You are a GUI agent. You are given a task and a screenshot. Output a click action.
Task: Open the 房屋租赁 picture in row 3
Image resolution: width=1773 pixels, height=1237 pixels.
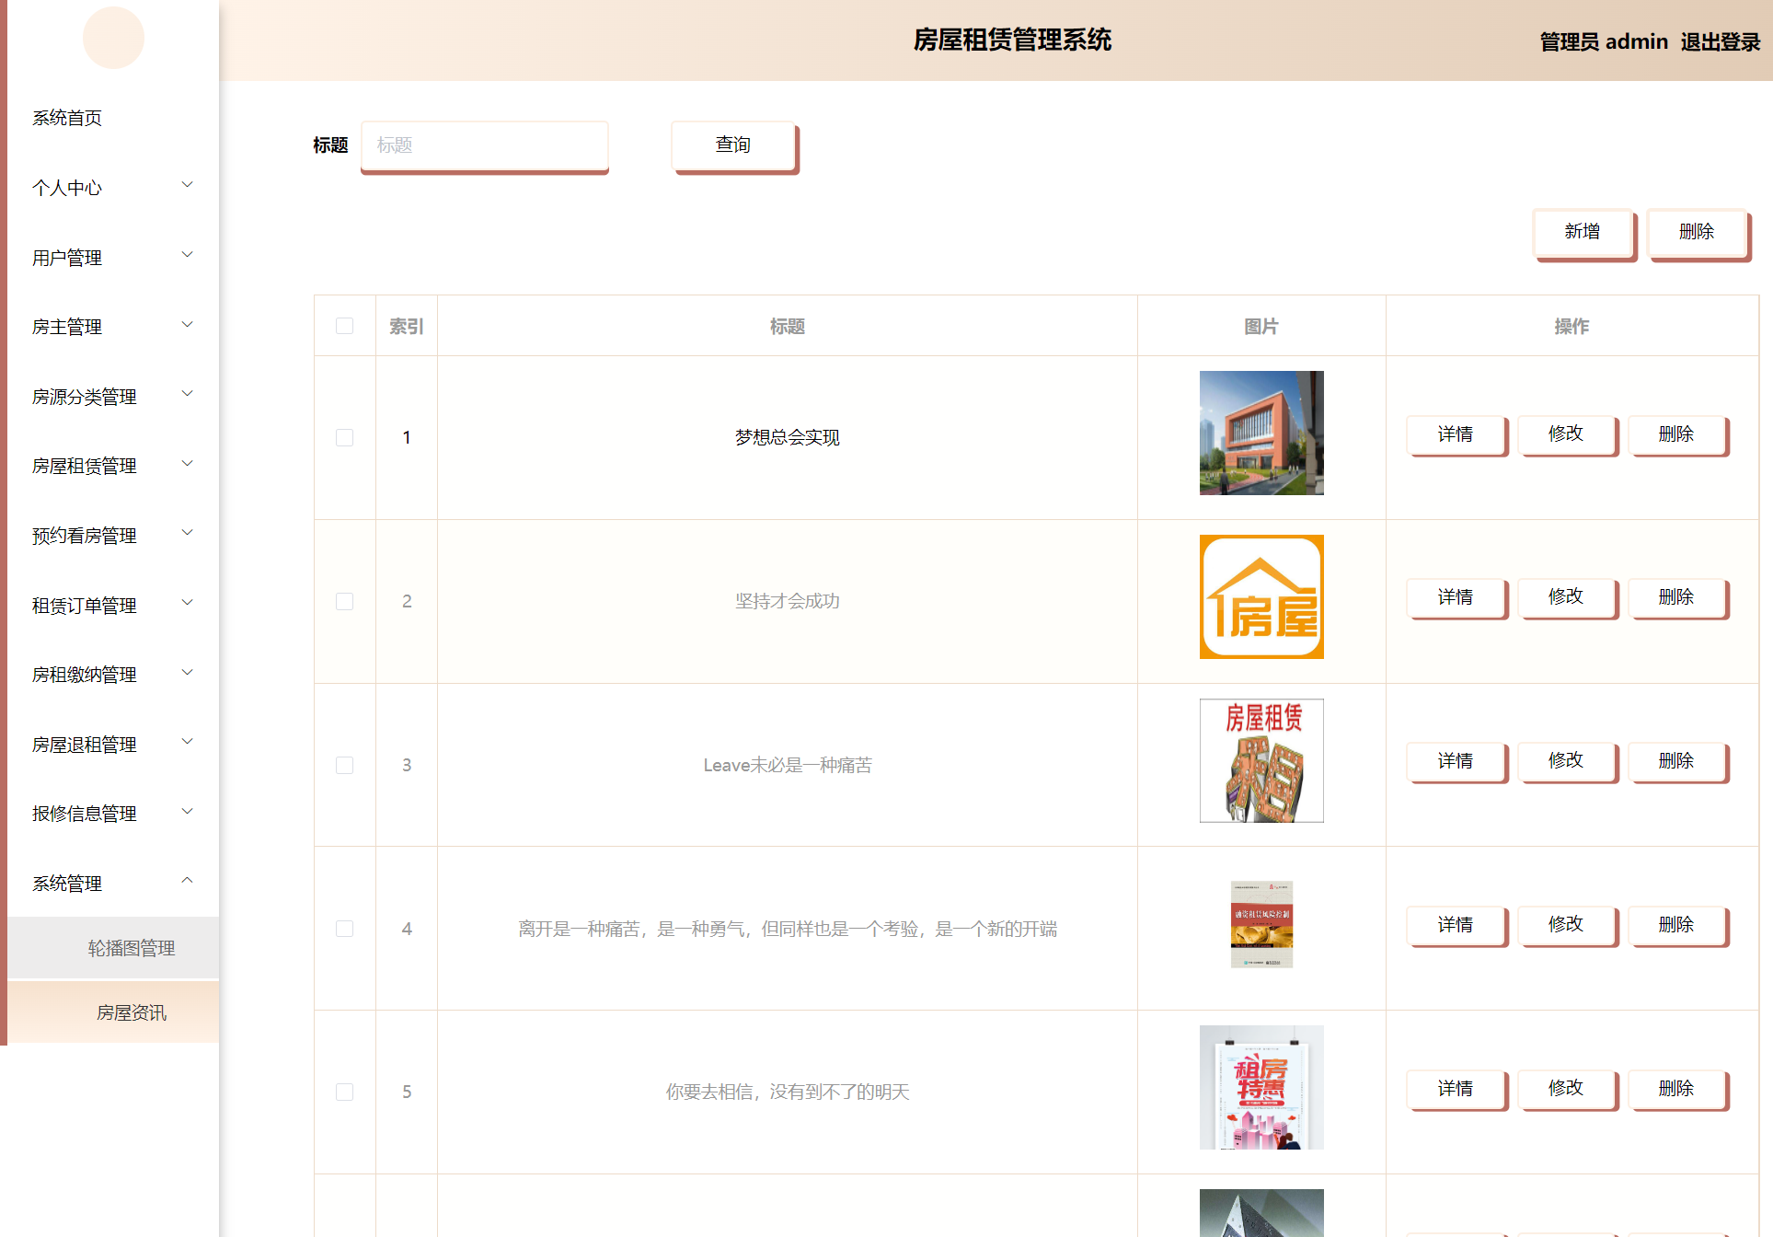(x=1261, y=760)
